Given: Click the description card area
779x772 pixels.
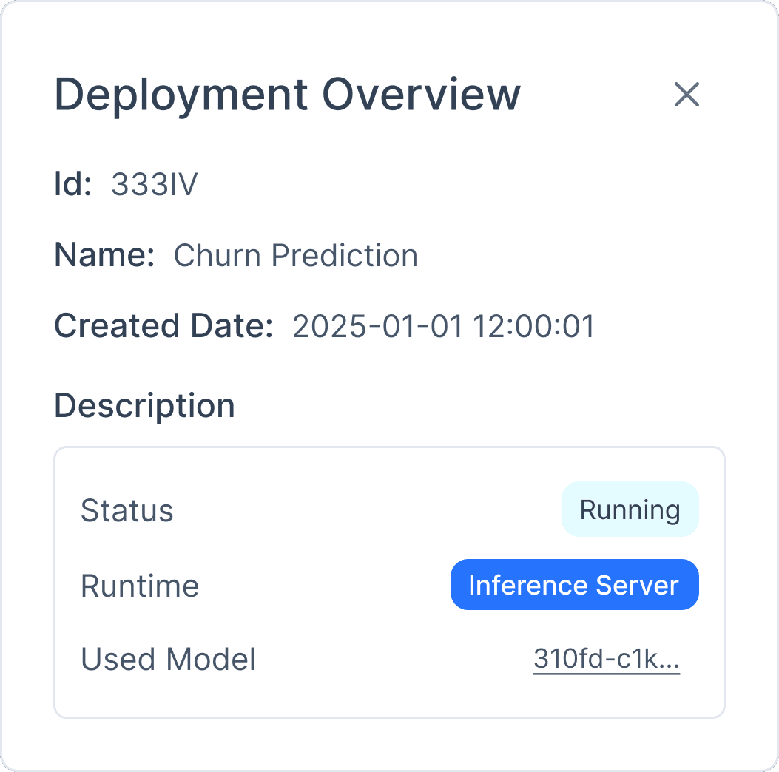Looking at the screenshot, I should point(390,580).
